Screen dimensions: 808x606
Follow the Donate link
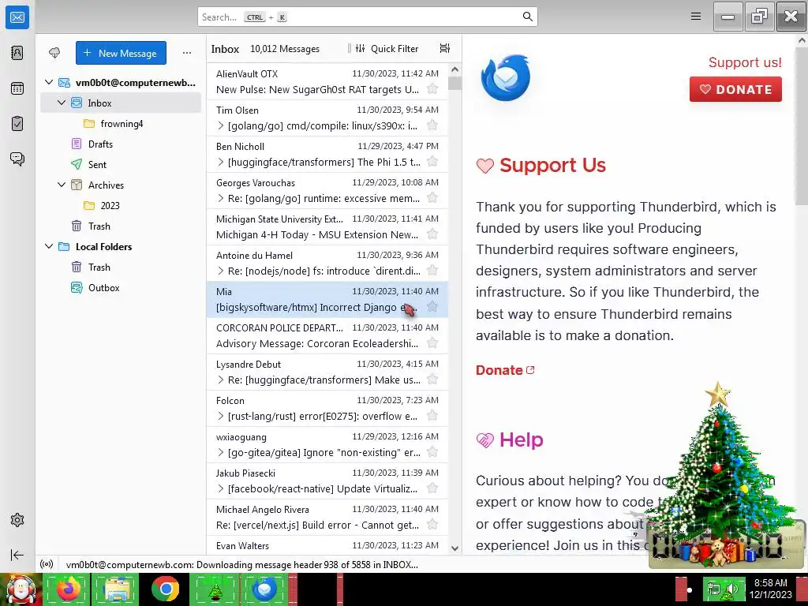(505, 370)
